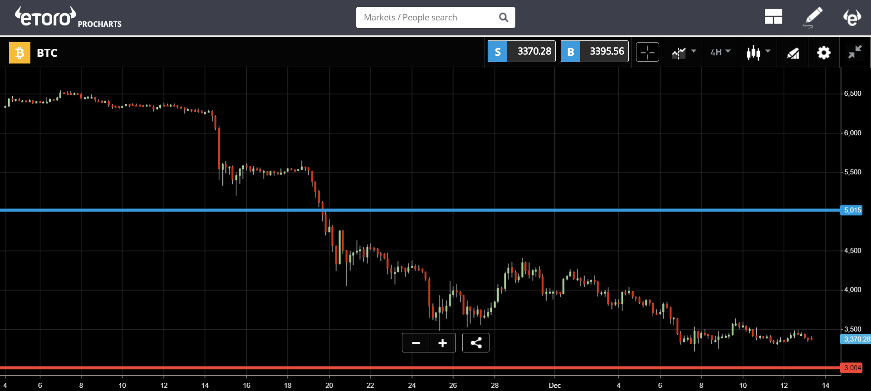Image resolution: width=871 pixels, height=391 pixels.
Task: Zoom out the chart with minus button
Action: 416,343
